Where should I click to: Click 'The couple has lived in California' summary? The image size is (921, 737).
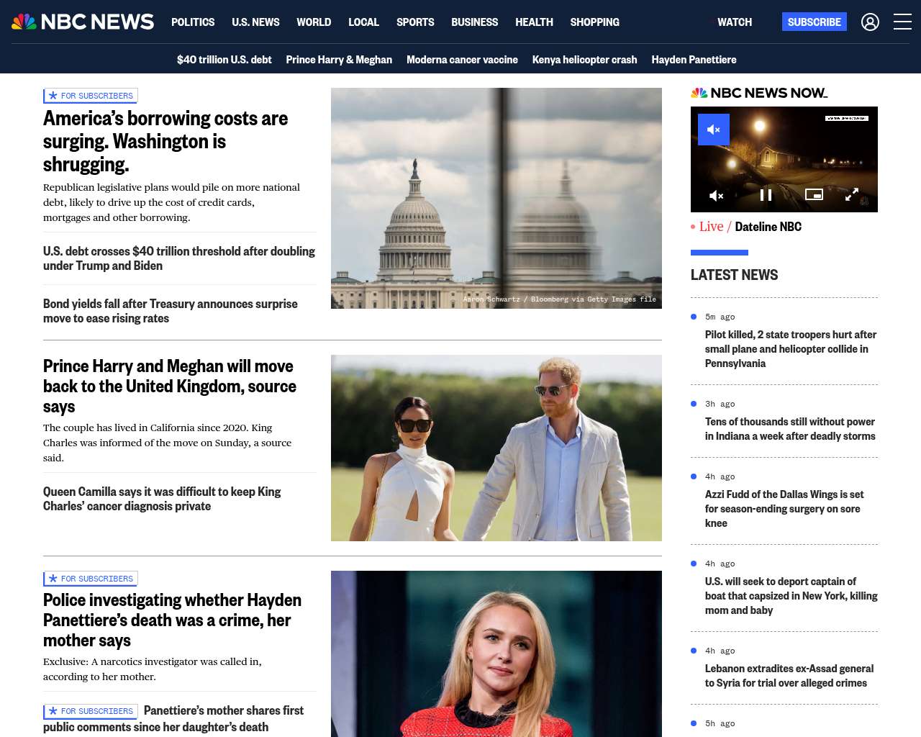pos(167,443)
